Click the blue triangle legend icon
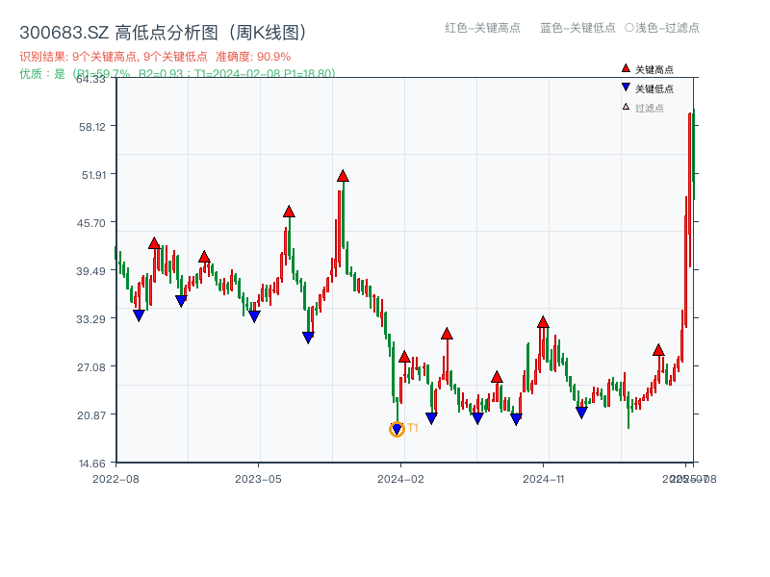This screenshot has height=577, width=770. click(626, 88)
